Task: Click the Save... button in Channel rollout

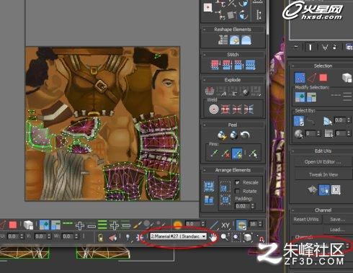Action: click(x=338, y=220)
